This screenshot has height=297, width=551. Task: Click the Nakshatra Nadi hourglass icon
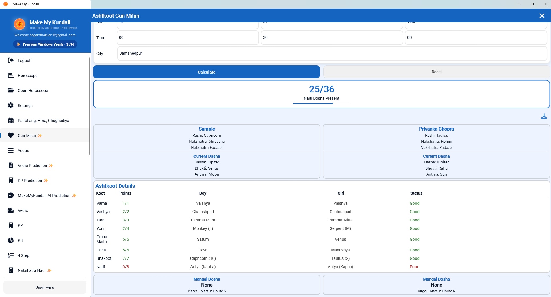coord(11,270)
